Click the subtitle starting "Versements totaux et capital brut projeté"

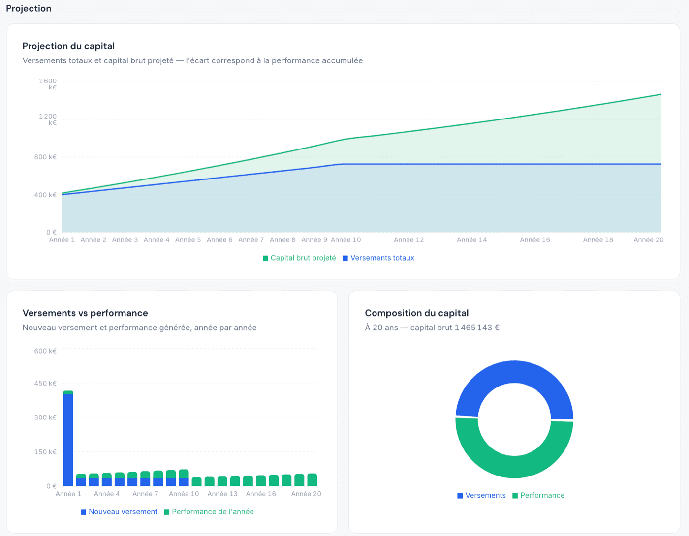192,60
